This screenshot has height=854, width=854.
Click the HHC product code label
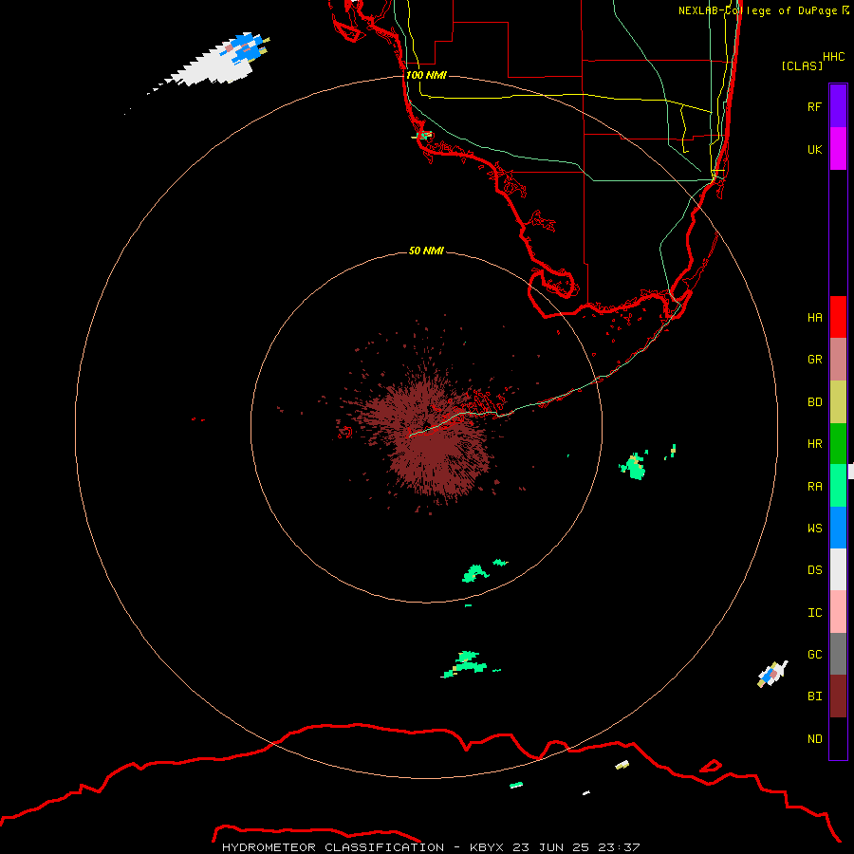tap(833, 57)
